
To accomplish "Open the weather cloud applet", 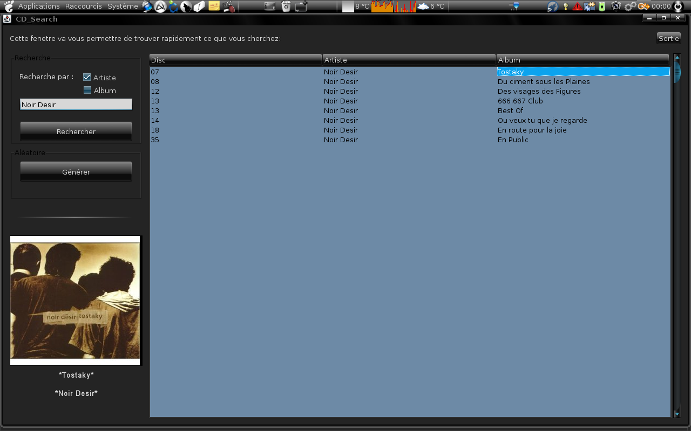I will click(x=423, y=6).
